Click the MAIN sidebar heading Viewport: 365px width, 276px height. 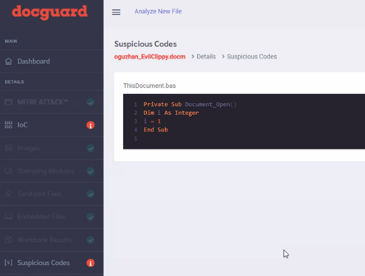(x=11, y=41)
